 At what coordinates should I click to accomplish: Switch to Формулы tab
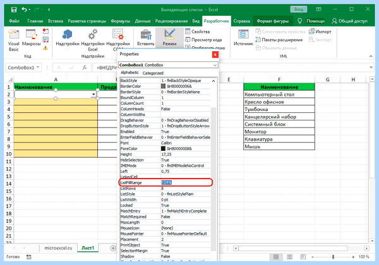121,21
